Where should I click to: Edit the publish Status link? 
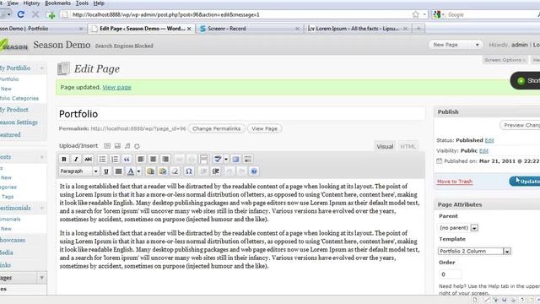[x=489, y=140]
